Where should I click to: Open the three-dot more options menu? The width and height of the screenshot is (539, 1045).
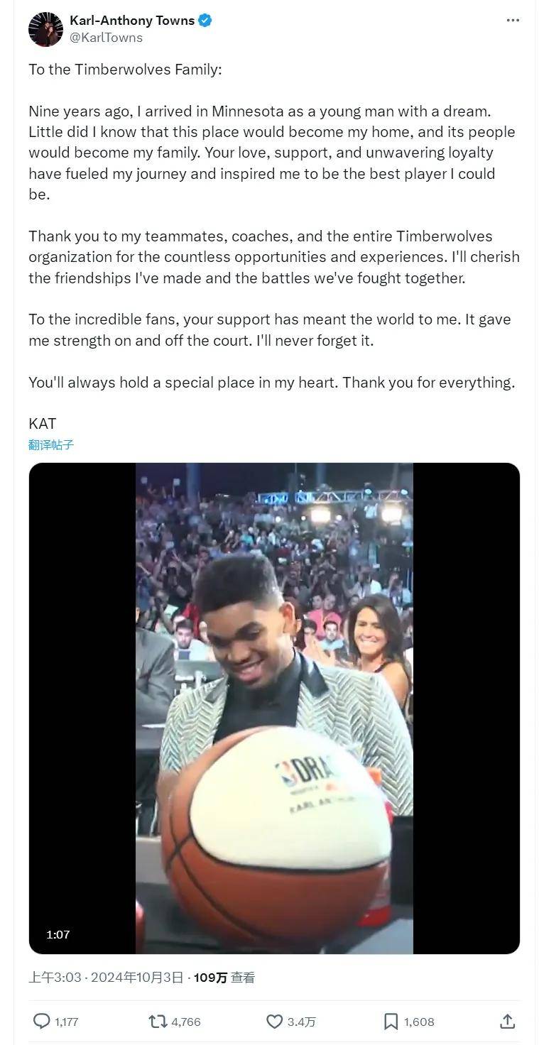point(513,21)
